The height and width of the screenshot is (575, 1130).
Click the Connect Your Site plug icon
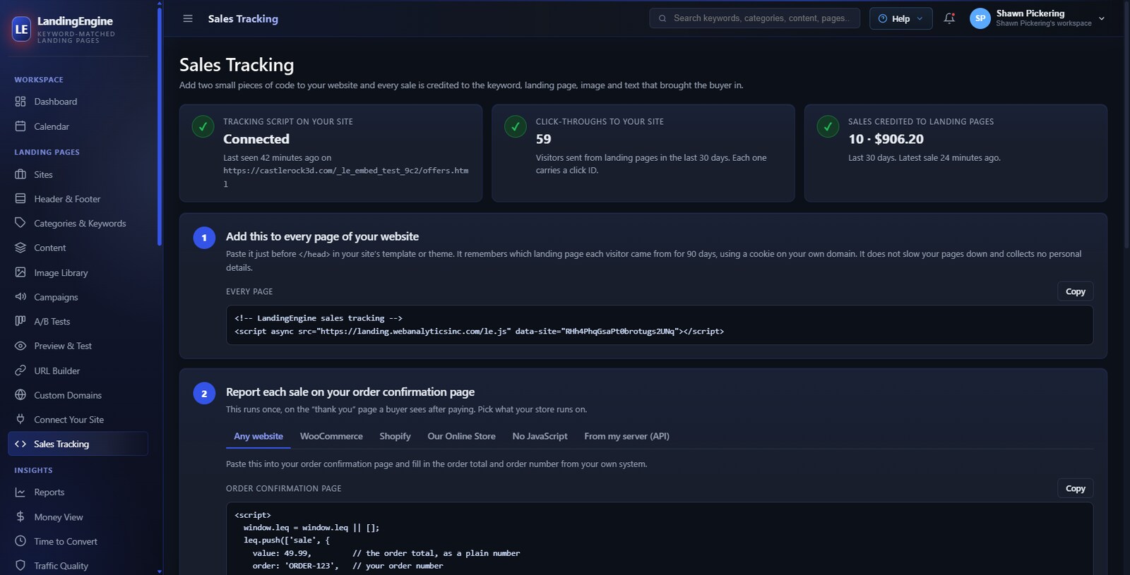pyautogui.click(x=20, y=419)
